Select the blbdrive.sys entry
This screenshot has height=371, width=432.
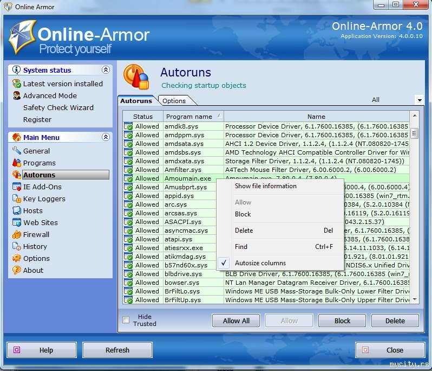[266, 274]
